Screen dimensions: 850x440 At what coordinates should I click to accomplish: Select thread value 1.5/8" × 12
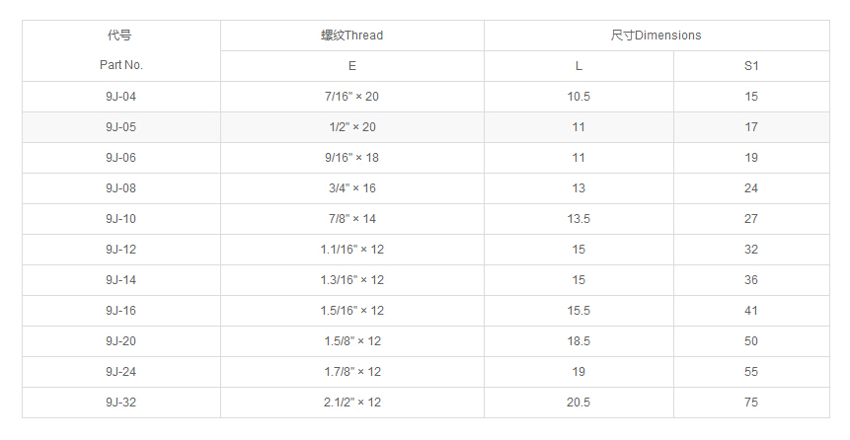[x=351, y=341]
